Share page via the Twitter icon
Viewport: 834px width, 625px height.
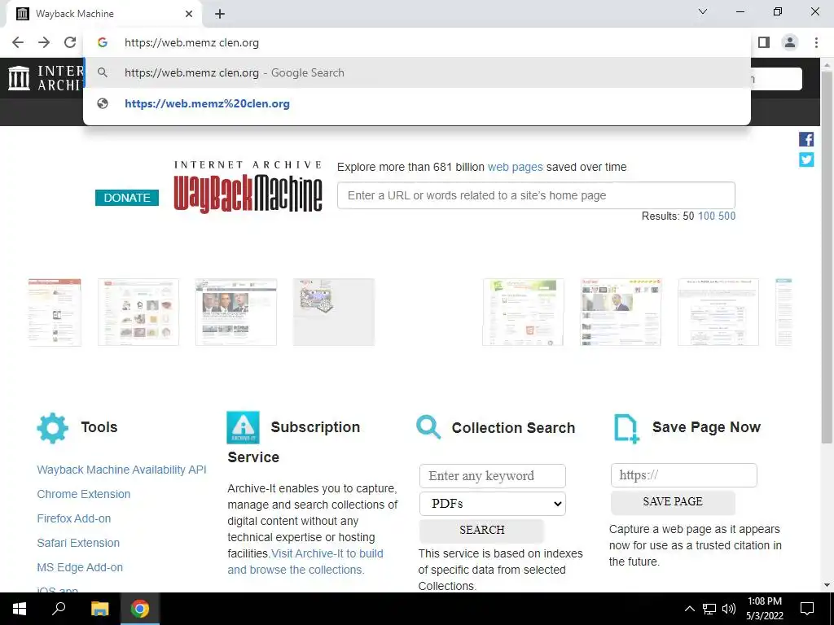(806, 160)
